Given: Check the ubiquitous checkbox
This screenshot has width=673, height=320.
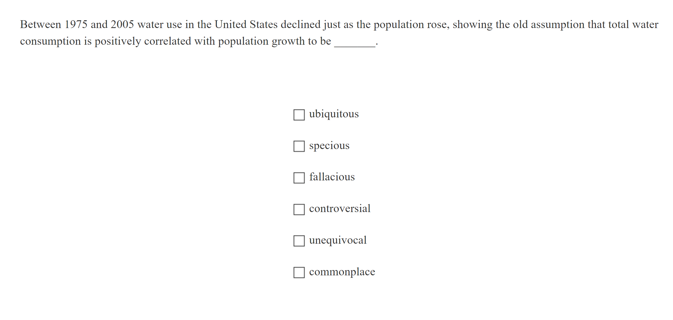Looking at the screenshot, I should click(x=299, y=115).
